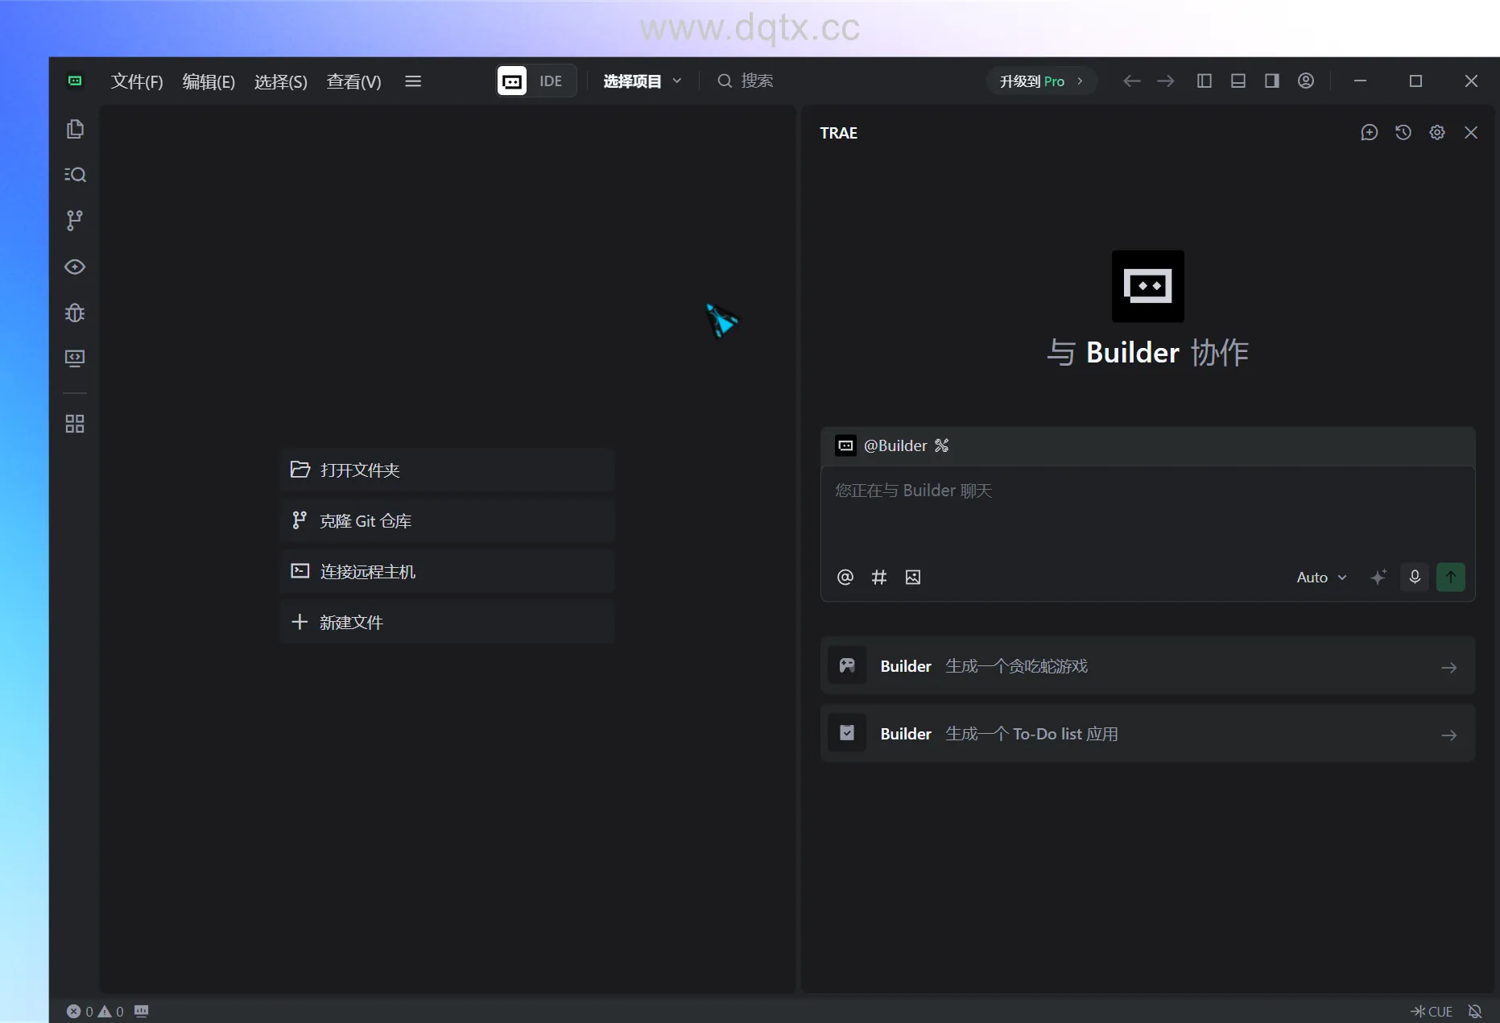Minimize the Trae window

pyautogui.click(x=1360, y=81)
